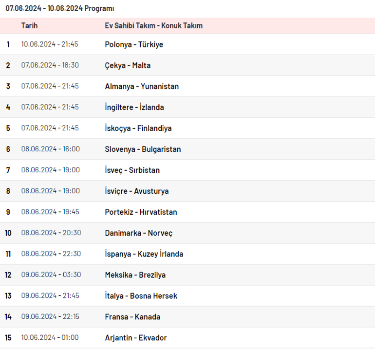Open the İsviçre - Avusturya match

[x=187, y=191]
